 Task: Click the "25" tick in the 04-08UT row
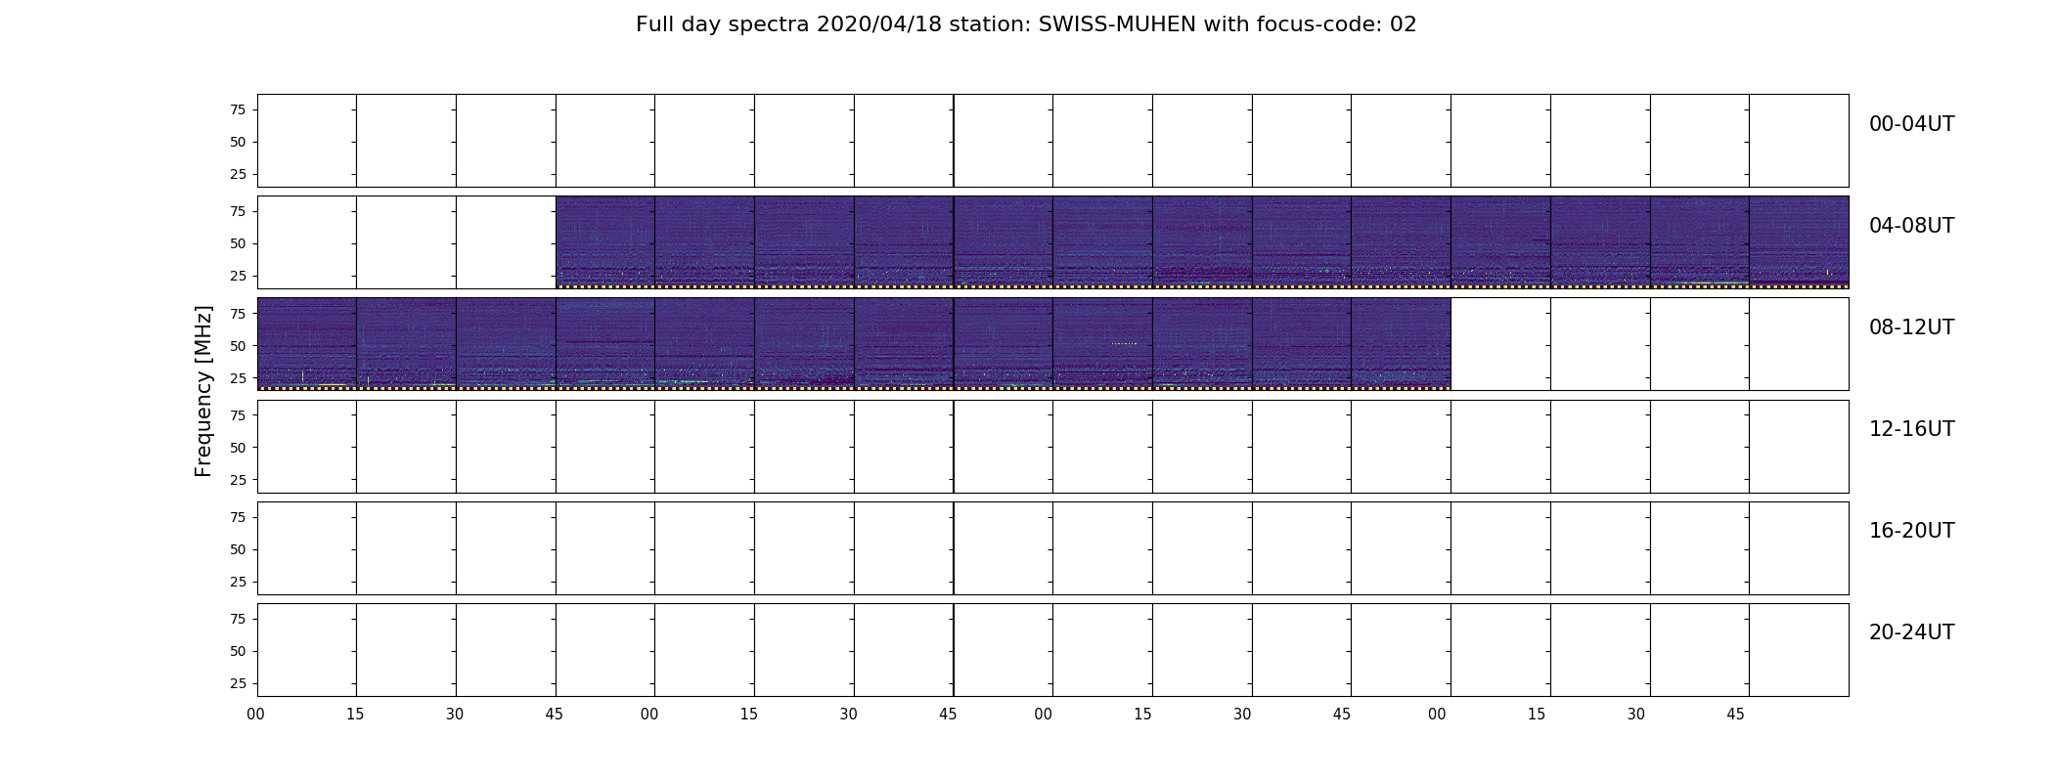pyautogui.click(x=238, y=276)
